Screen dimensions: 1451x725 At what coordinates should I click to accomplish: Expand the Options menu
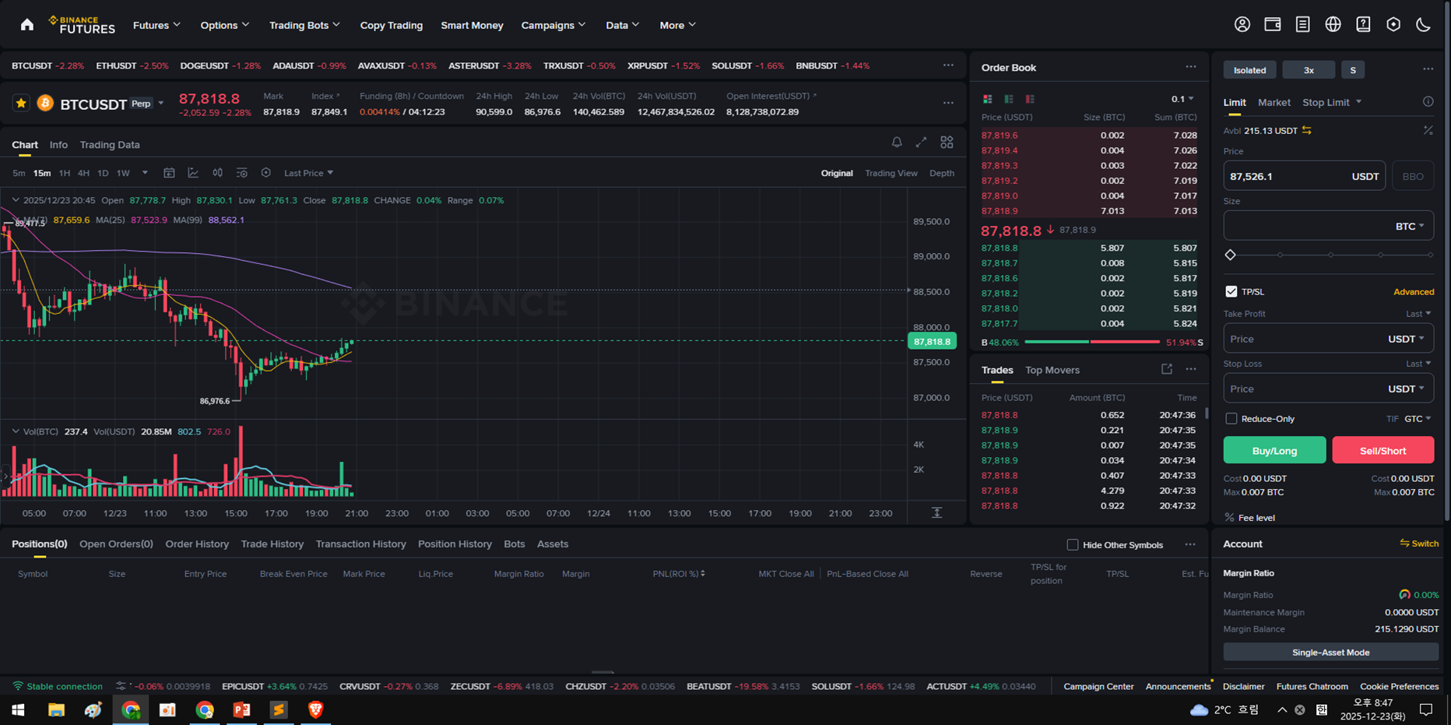(x=224, y=25)
